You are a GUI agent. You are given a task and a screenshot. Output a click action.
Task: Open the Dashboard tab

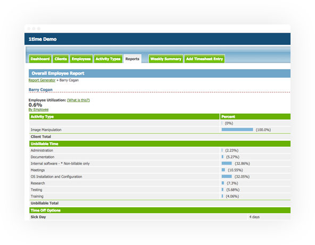tap(40, 59)
